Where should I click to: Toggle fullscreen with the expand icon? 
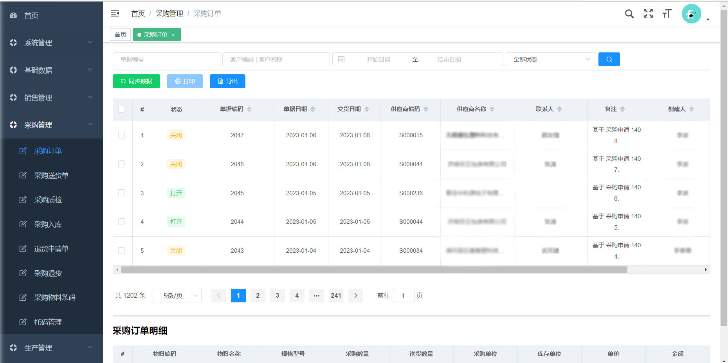(648, 14)
